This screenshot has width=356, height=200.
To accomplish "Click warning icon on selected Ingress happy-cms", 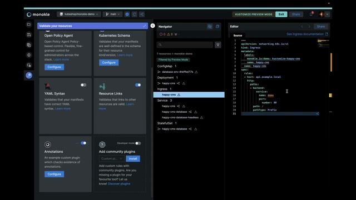I will [x=179, y=95].
